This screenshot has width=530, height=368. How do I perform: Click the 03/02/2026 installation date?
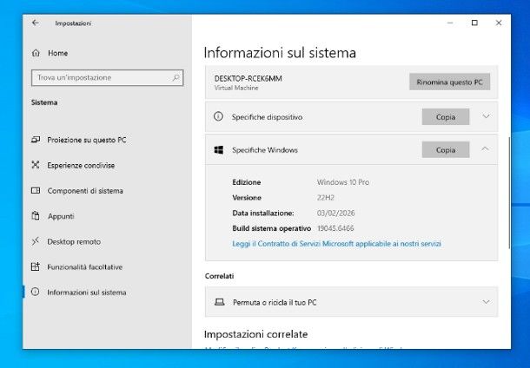click(335, 213)
